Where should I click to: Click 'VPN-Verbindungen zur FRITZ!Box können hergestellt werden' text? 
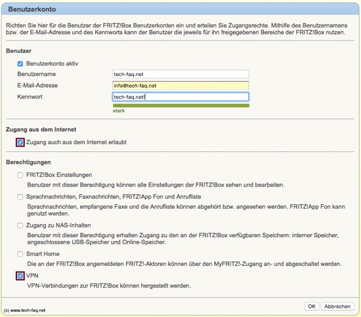(109, 286)
